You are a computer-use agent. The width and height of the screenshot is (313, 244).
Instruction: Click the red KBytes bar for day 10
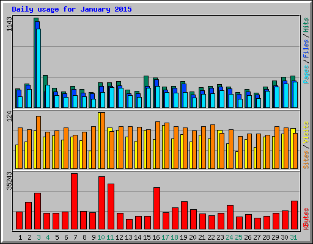click(102, 203)
